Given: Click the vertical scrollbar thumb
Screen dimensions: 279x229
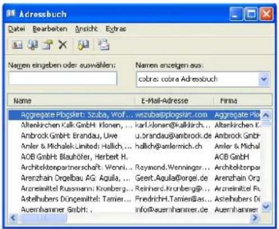Looking at the screenshot, I should 266,123.
